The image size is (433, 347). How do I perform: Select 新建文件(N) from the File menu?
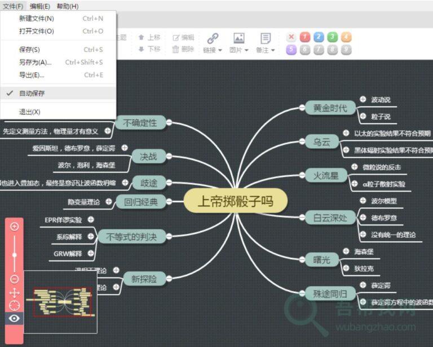36,18
